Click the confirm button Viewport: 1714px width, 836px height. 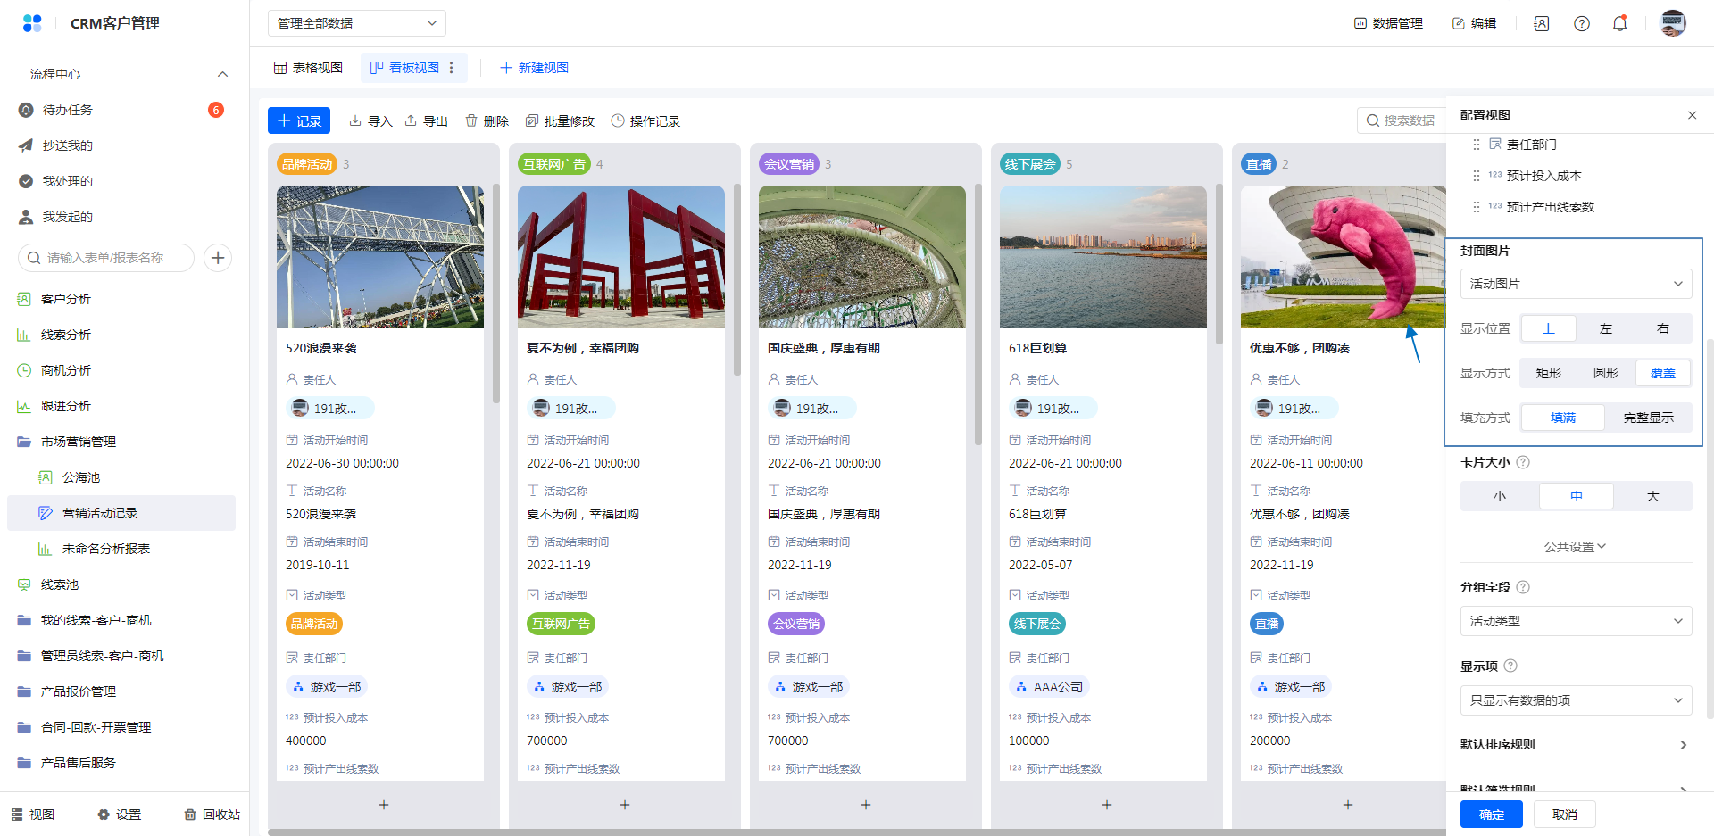click(x=1491, y=815)
